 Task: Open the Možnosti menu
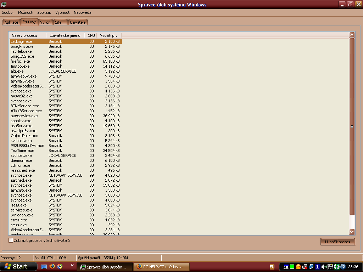point(26,12)
